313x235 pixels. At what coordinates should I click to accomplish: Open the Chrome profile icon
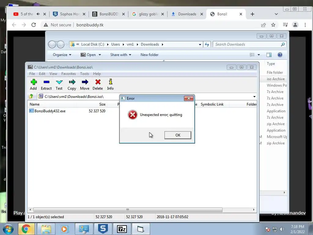pos(295,25)
